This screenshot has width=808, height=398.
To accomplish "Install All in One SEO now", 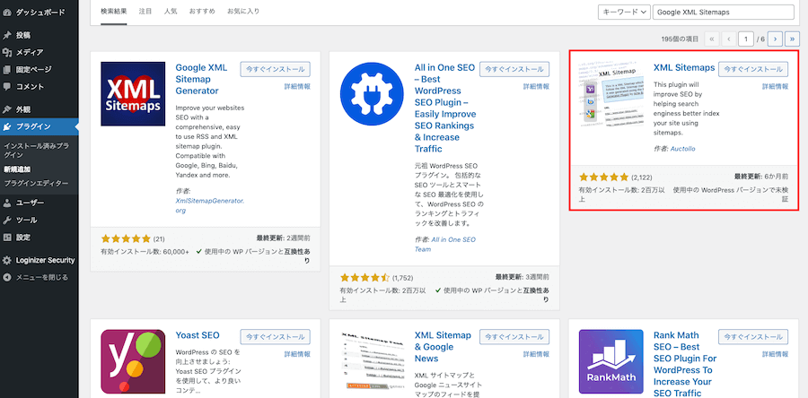I will [x=514, y=69].
